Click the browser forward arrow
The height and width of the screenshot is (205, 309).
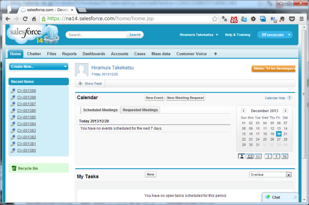[x=16, y=19]
